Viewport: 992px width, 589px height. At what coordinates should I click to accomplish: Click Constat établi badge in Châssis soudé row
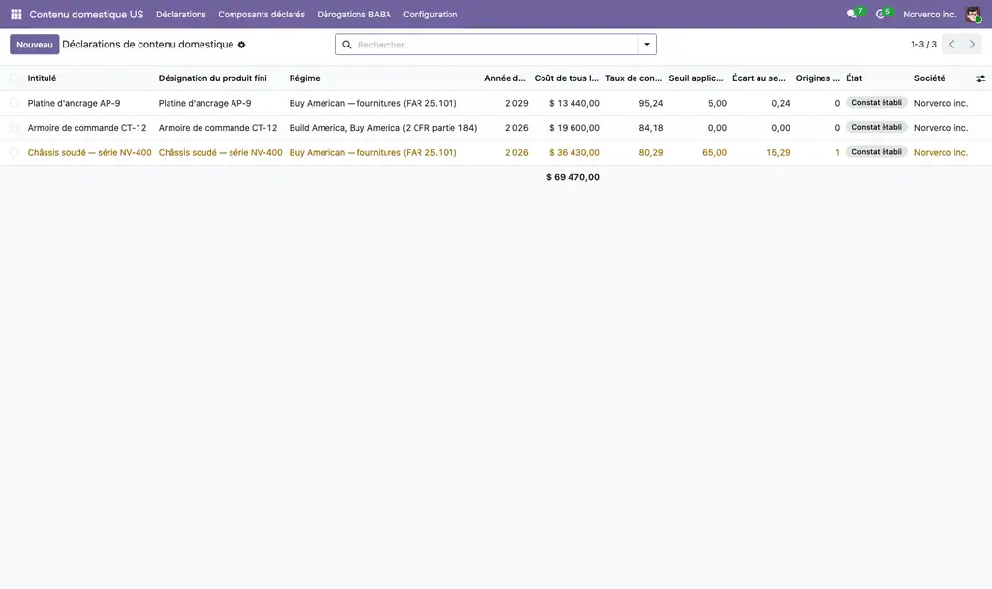[876, 152]
